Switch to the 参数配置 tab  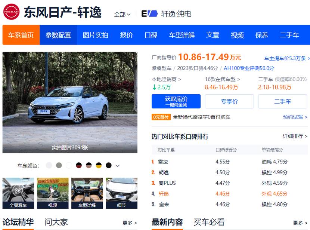[58, 35]
